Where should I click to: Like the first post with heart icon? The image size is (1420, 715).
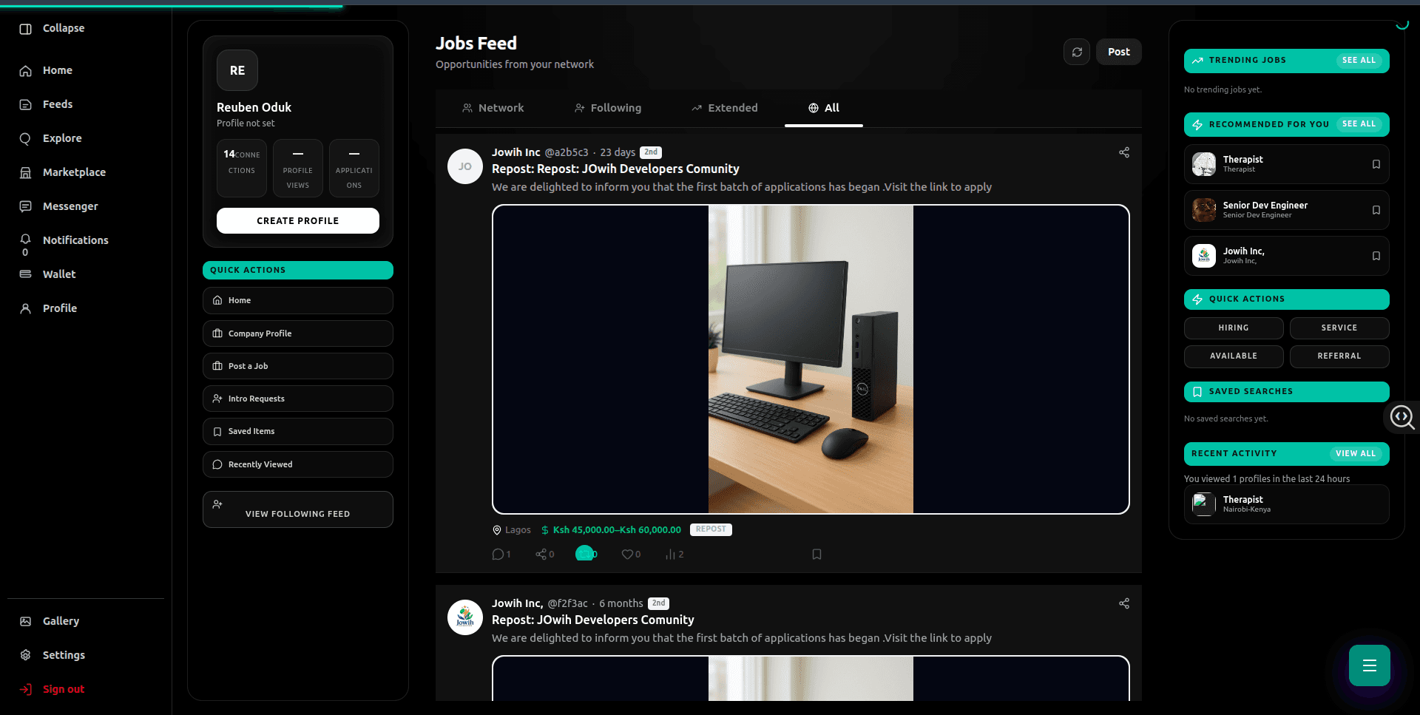pos(631,555)
